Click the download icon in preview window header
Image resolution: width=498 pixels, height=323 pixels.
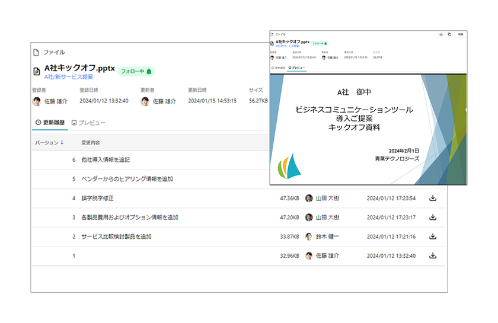441,34
